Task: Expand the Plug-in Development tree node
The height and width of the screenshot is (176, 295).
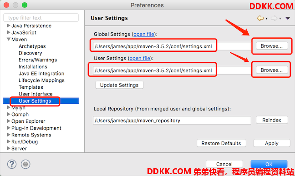Action: (9, 128)
